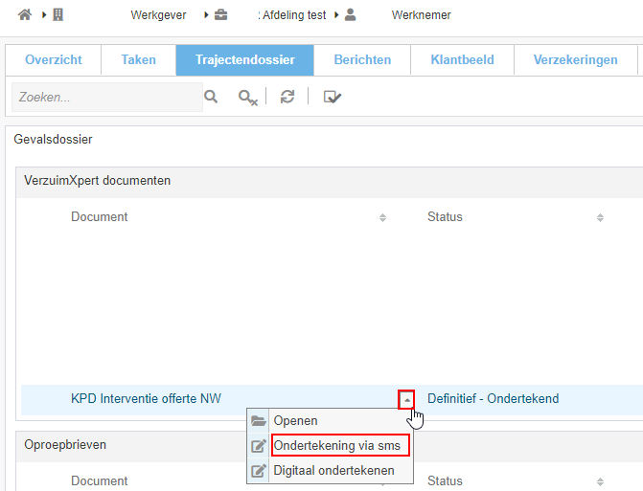This screenshot has width=643, height=491.
Task: Open the Verzekeringen tab
Action: pos(575,59)
